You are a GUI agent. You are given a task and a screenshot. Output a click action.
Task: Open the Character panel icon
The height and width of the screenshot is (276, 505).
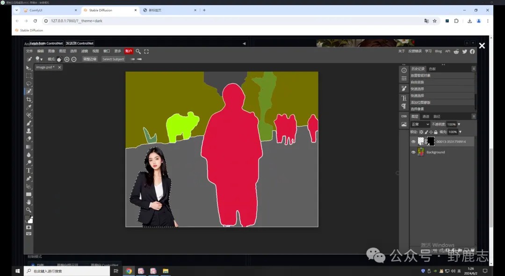pos(404,98)
